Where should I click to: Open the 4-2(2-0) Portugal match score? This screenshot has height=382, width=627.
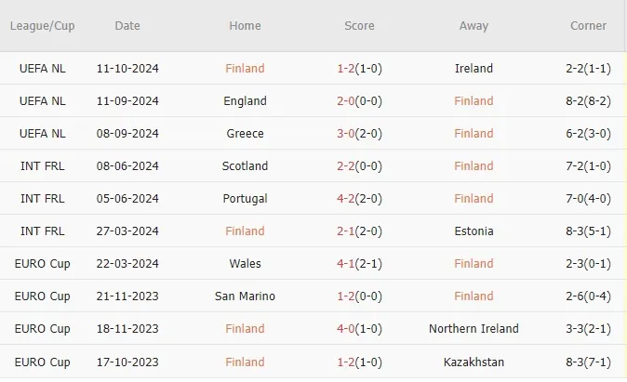(x=359, y=199)
